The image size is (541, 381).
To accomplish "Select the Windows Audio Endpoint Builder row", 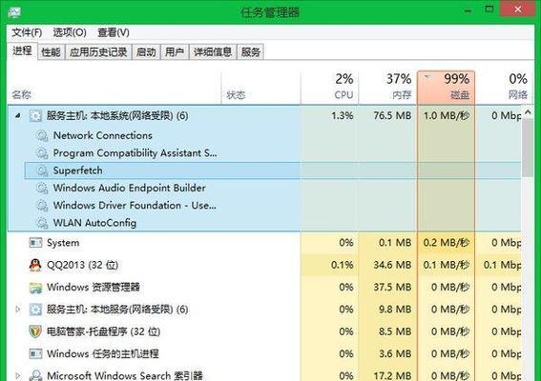I will [273, 188].
